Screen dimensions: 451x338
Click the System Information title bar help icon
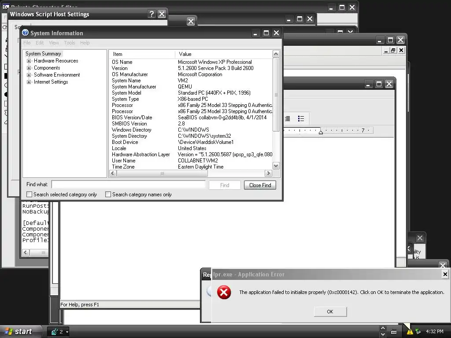25,33
